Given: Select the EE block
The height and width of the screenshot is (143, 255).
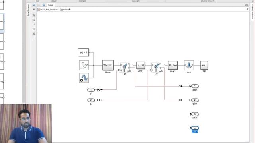Looking at the screenshot, I should (204, 65).
